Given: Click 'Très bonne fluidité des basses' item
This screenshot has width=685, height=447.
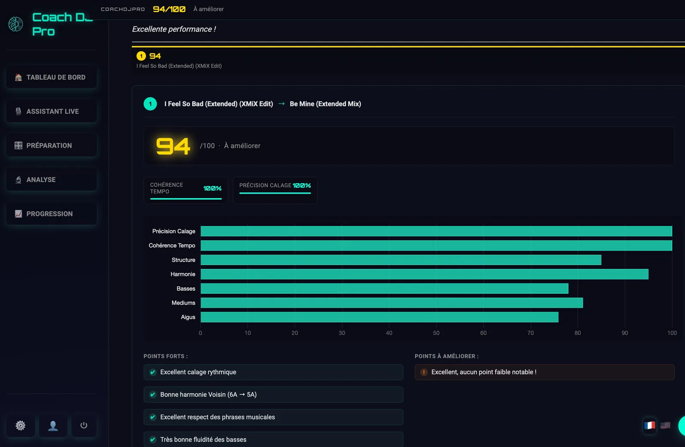Looking at the screenshot, I should pos(273,439).
